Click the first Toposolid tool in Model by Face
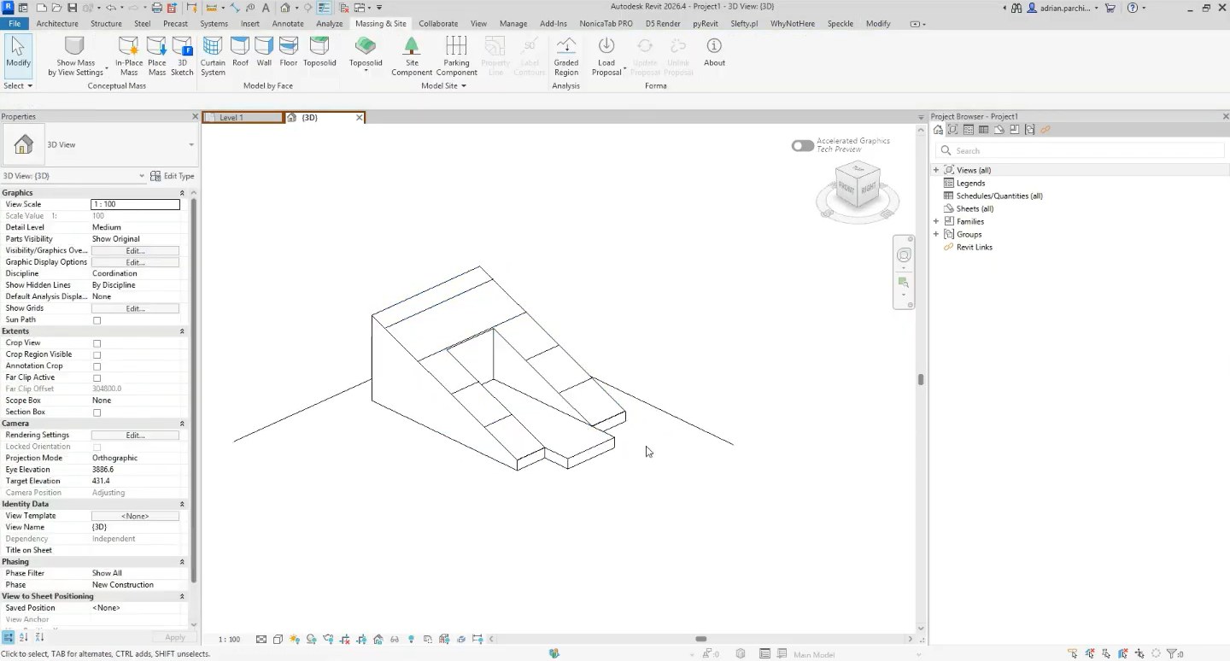This screenshot has height=661, width=1230. pyautogui.click(x=319, y=51)
